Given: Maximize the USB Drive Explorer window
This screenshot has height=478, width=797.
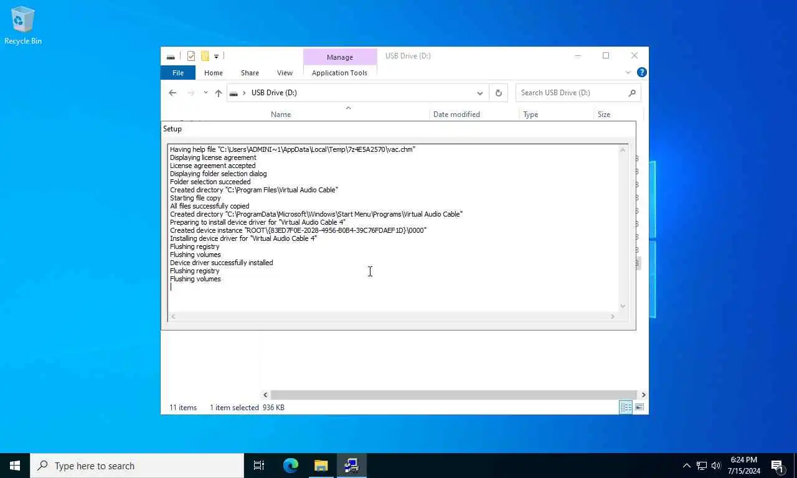Looking at the screenshot, I should (x=606, y=56).
